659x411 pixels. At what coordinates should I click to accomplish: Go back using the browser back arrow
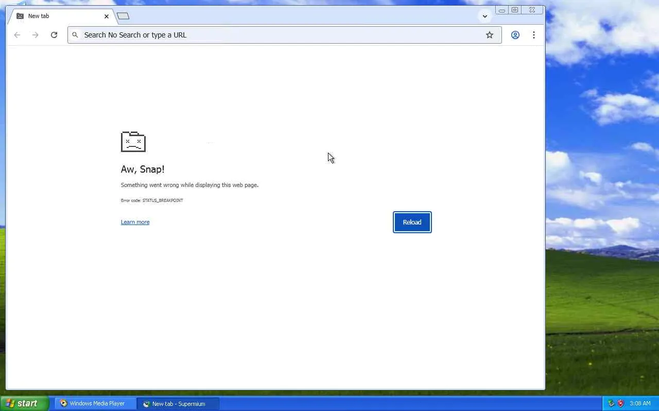(17, 35)
